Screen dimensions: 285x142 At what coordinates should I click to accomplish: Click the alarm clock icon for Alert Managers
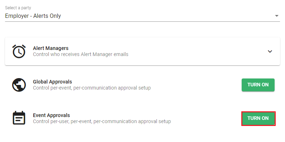pyautogui.click(x=19, y=51)
